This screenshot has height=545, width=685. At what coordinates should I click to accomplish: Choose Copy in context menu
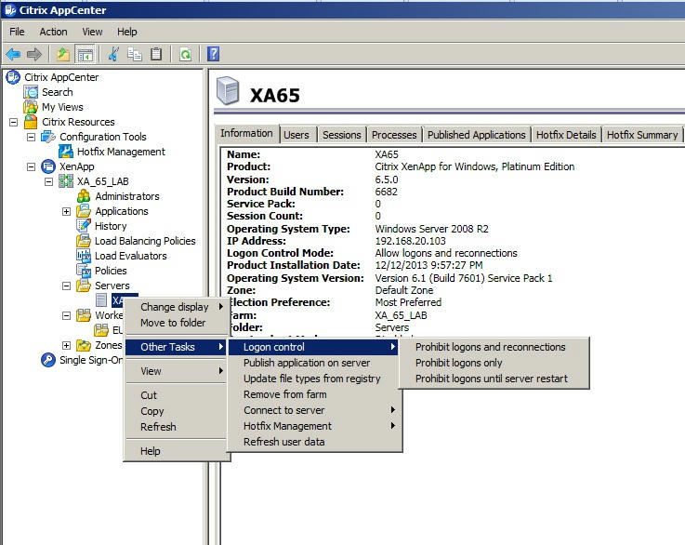point(177,411)
